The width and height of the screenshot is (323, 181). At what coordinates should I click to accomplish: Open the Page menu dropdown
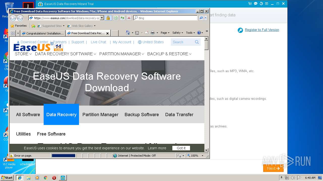165,33
